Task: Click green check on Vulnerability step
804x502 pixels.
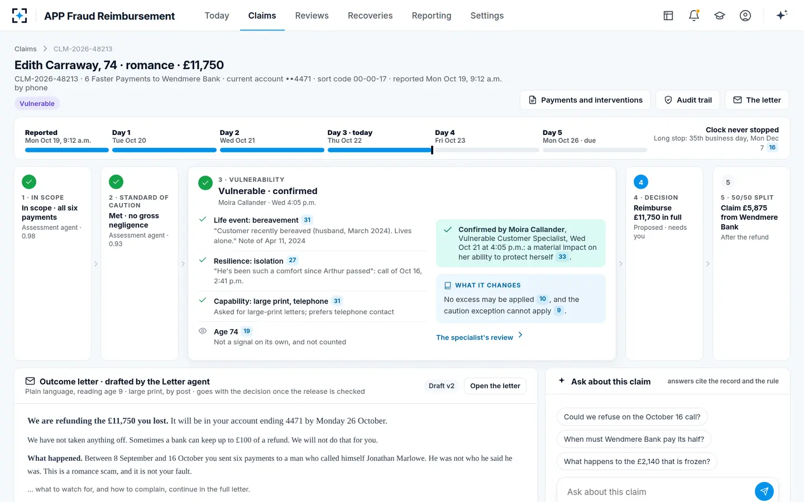Action: click(205, 183)
